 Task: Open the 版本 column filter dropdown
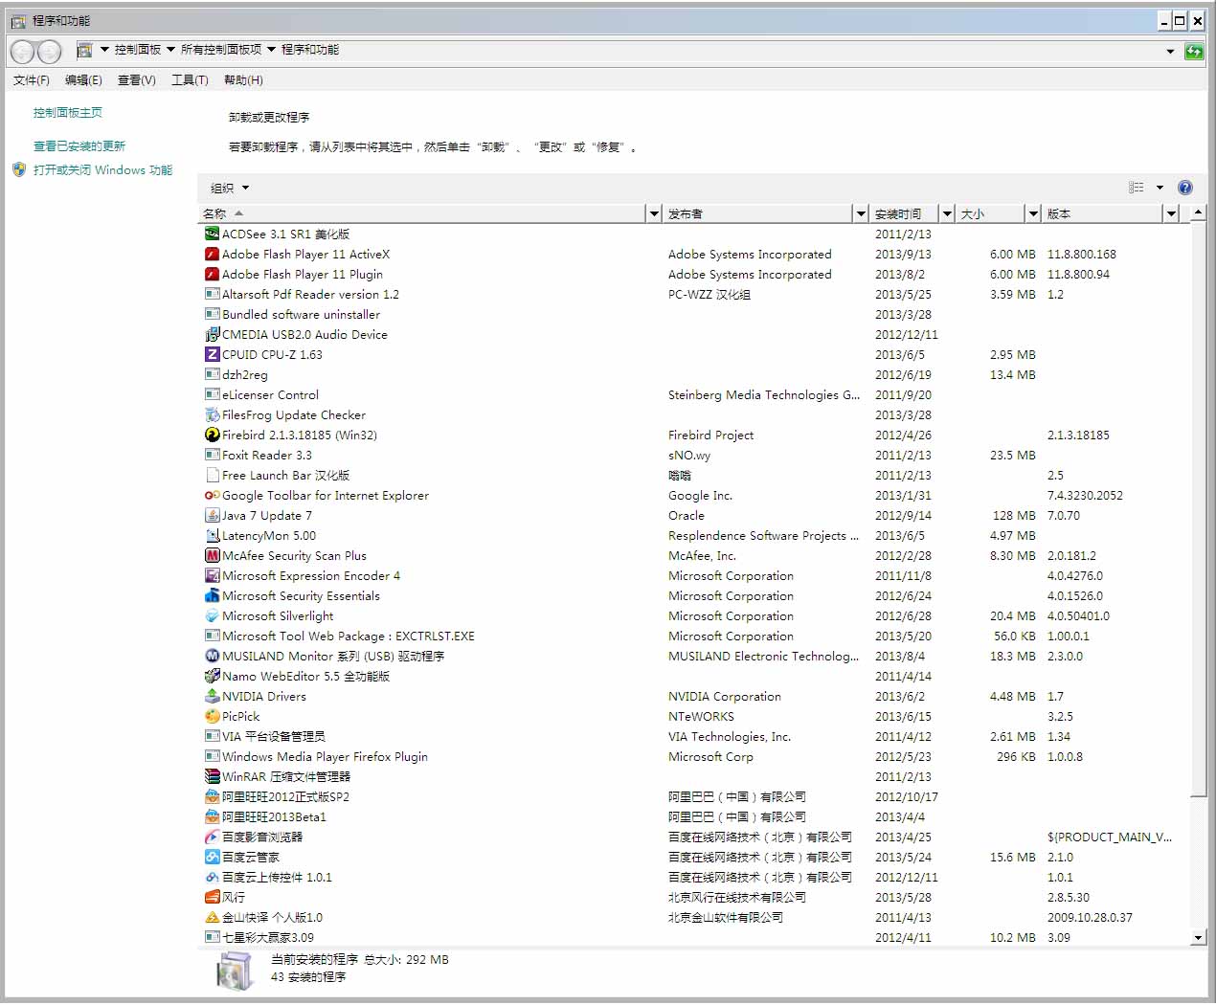[1171, 213]
